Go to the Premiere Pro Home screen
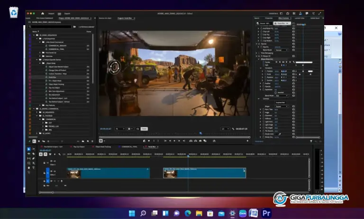364x219 pixels. click(x=43, y=13)
